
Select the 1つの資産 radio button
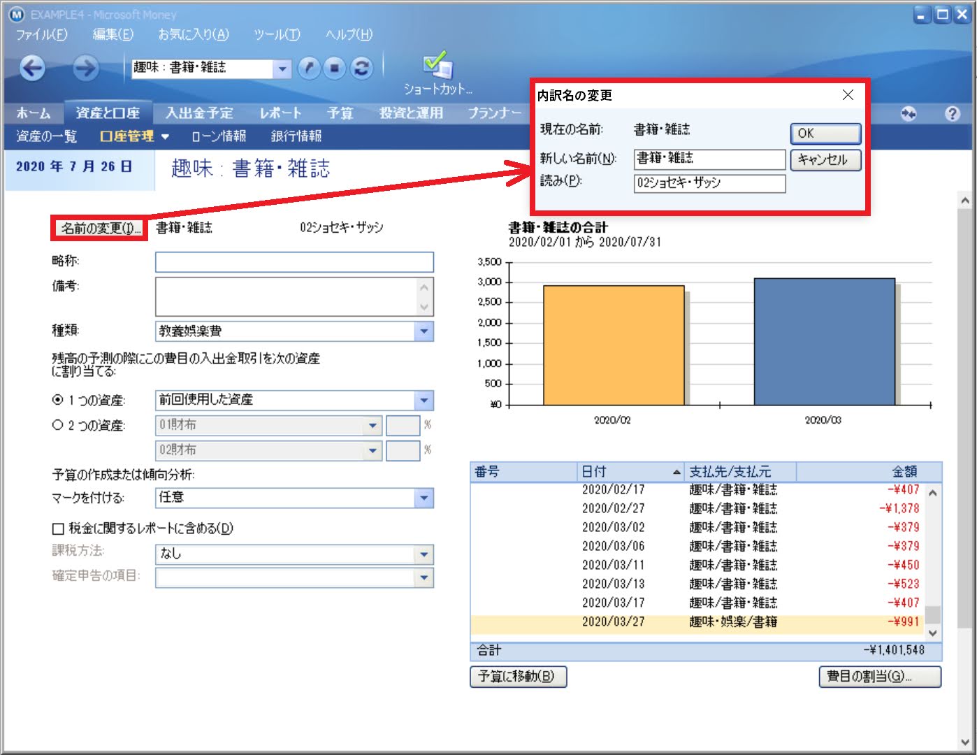pyautogui.click(x=58, y=400)
